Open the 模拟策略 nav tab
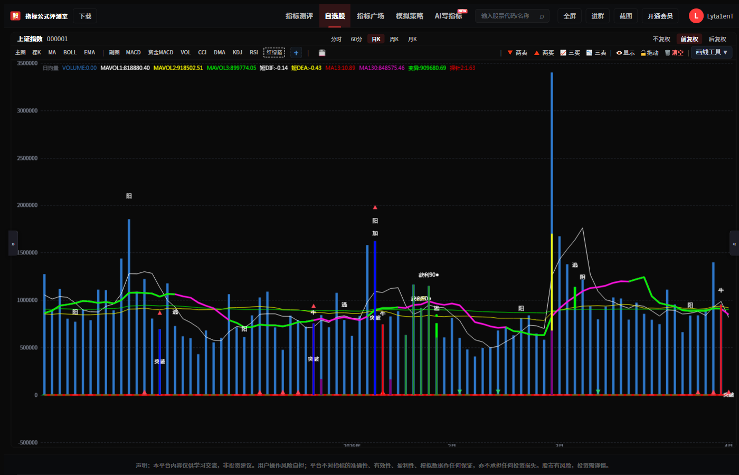 (x=410, y=16)
